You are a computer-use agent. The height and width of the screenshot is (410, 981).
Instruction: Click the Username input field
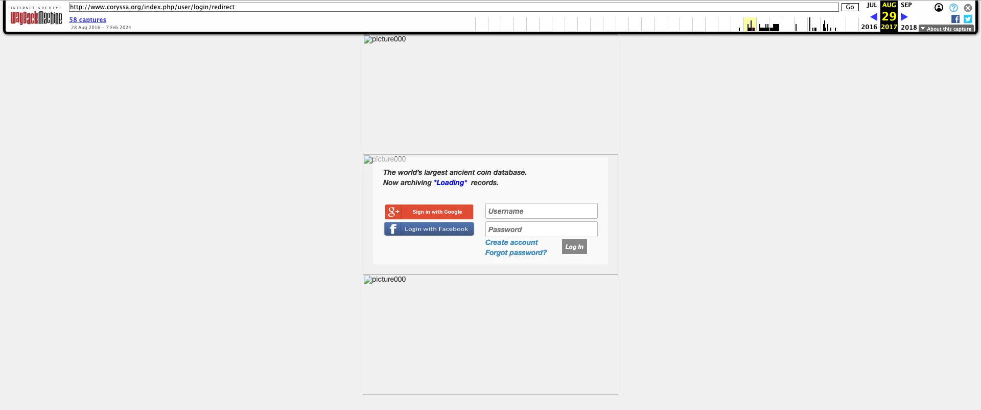point(541,211)
